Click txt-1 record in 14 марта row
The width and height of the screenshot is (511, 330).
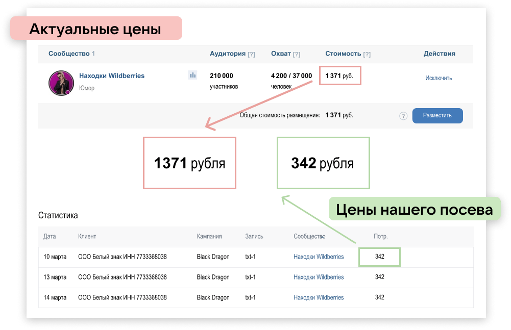click(x=250, y=297)
